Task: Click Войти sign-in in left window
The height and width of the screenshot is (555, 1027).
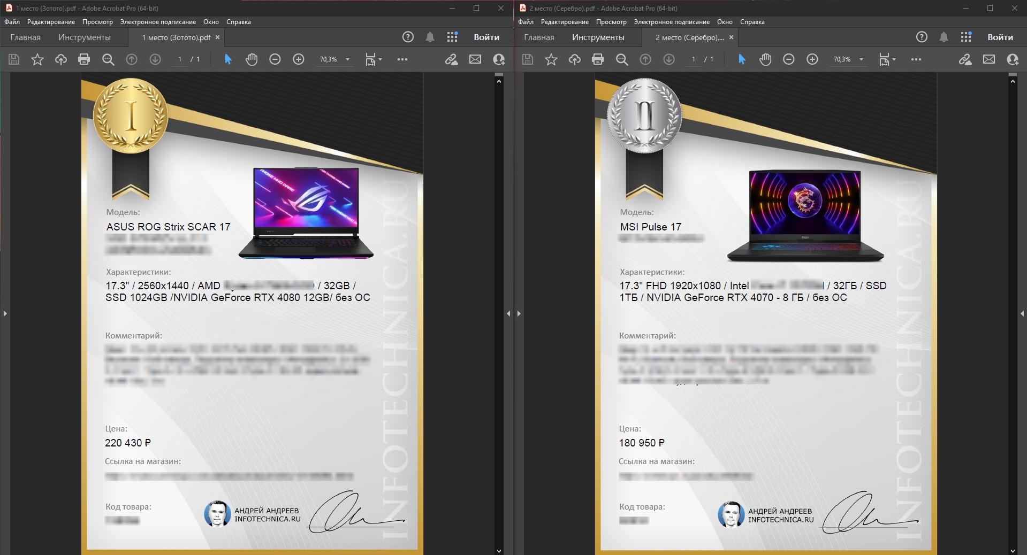Action: point(486,37)
